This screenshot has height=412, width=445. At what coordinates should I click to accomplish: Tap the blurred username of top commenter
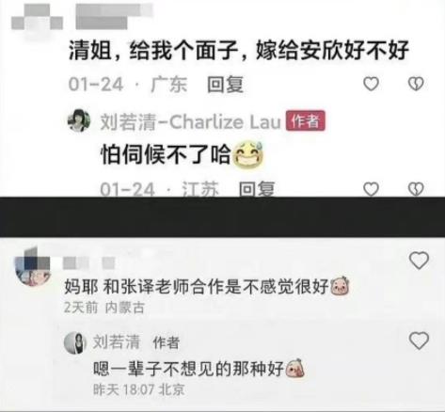pos(114,17)
